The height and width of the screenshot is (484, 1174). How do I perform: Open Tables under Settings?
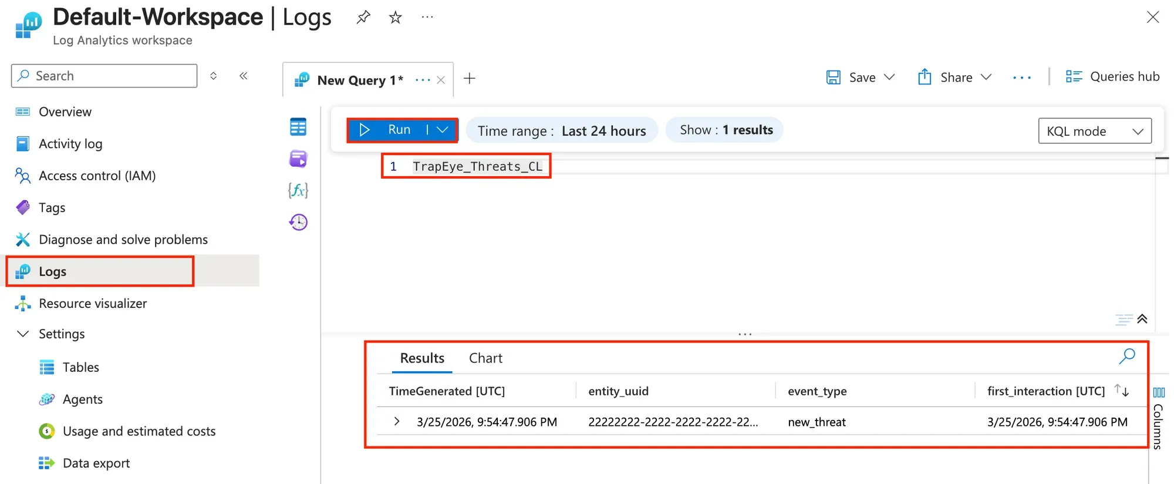(81, 367)
